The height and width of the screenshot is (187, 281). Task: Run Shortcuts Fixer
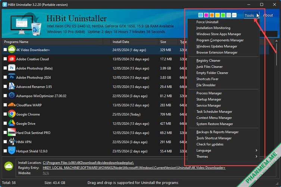pyautogui.click(x=224, y=79)
